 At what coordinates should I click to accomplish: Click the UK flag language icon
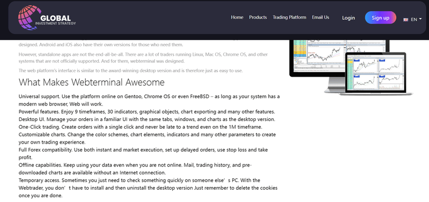click(406, 20)
